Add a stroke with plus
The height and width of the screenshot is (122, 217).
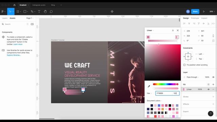[x=213, y=97]
